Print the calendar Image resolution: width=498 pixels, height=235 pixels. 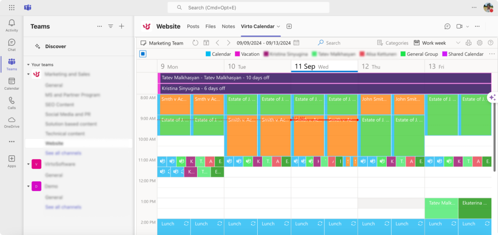pos(469,43)
